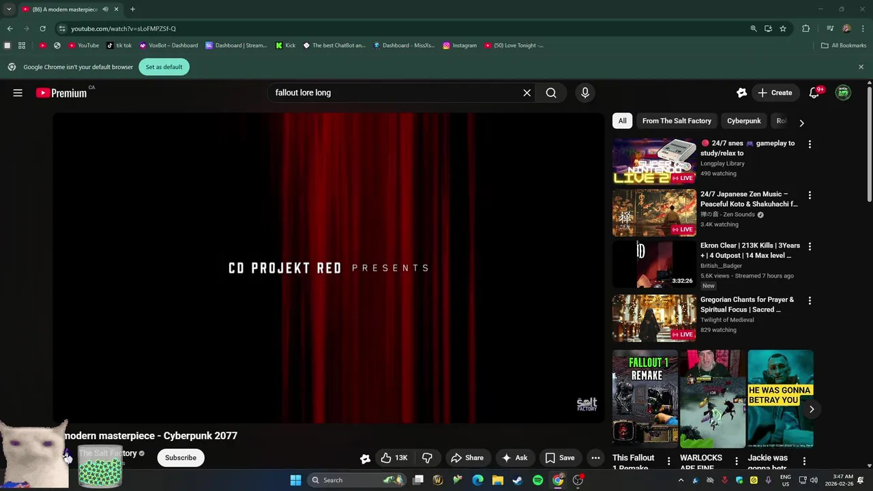The width and height of the screenshot is (873, 491).
Task: Open account avatar menu
Action: pos(843,93)
